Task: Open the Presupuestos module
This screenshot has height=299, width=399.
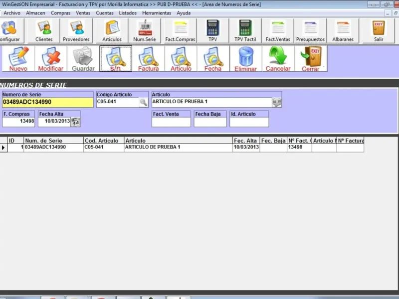Action: click(x=310, y=31)
